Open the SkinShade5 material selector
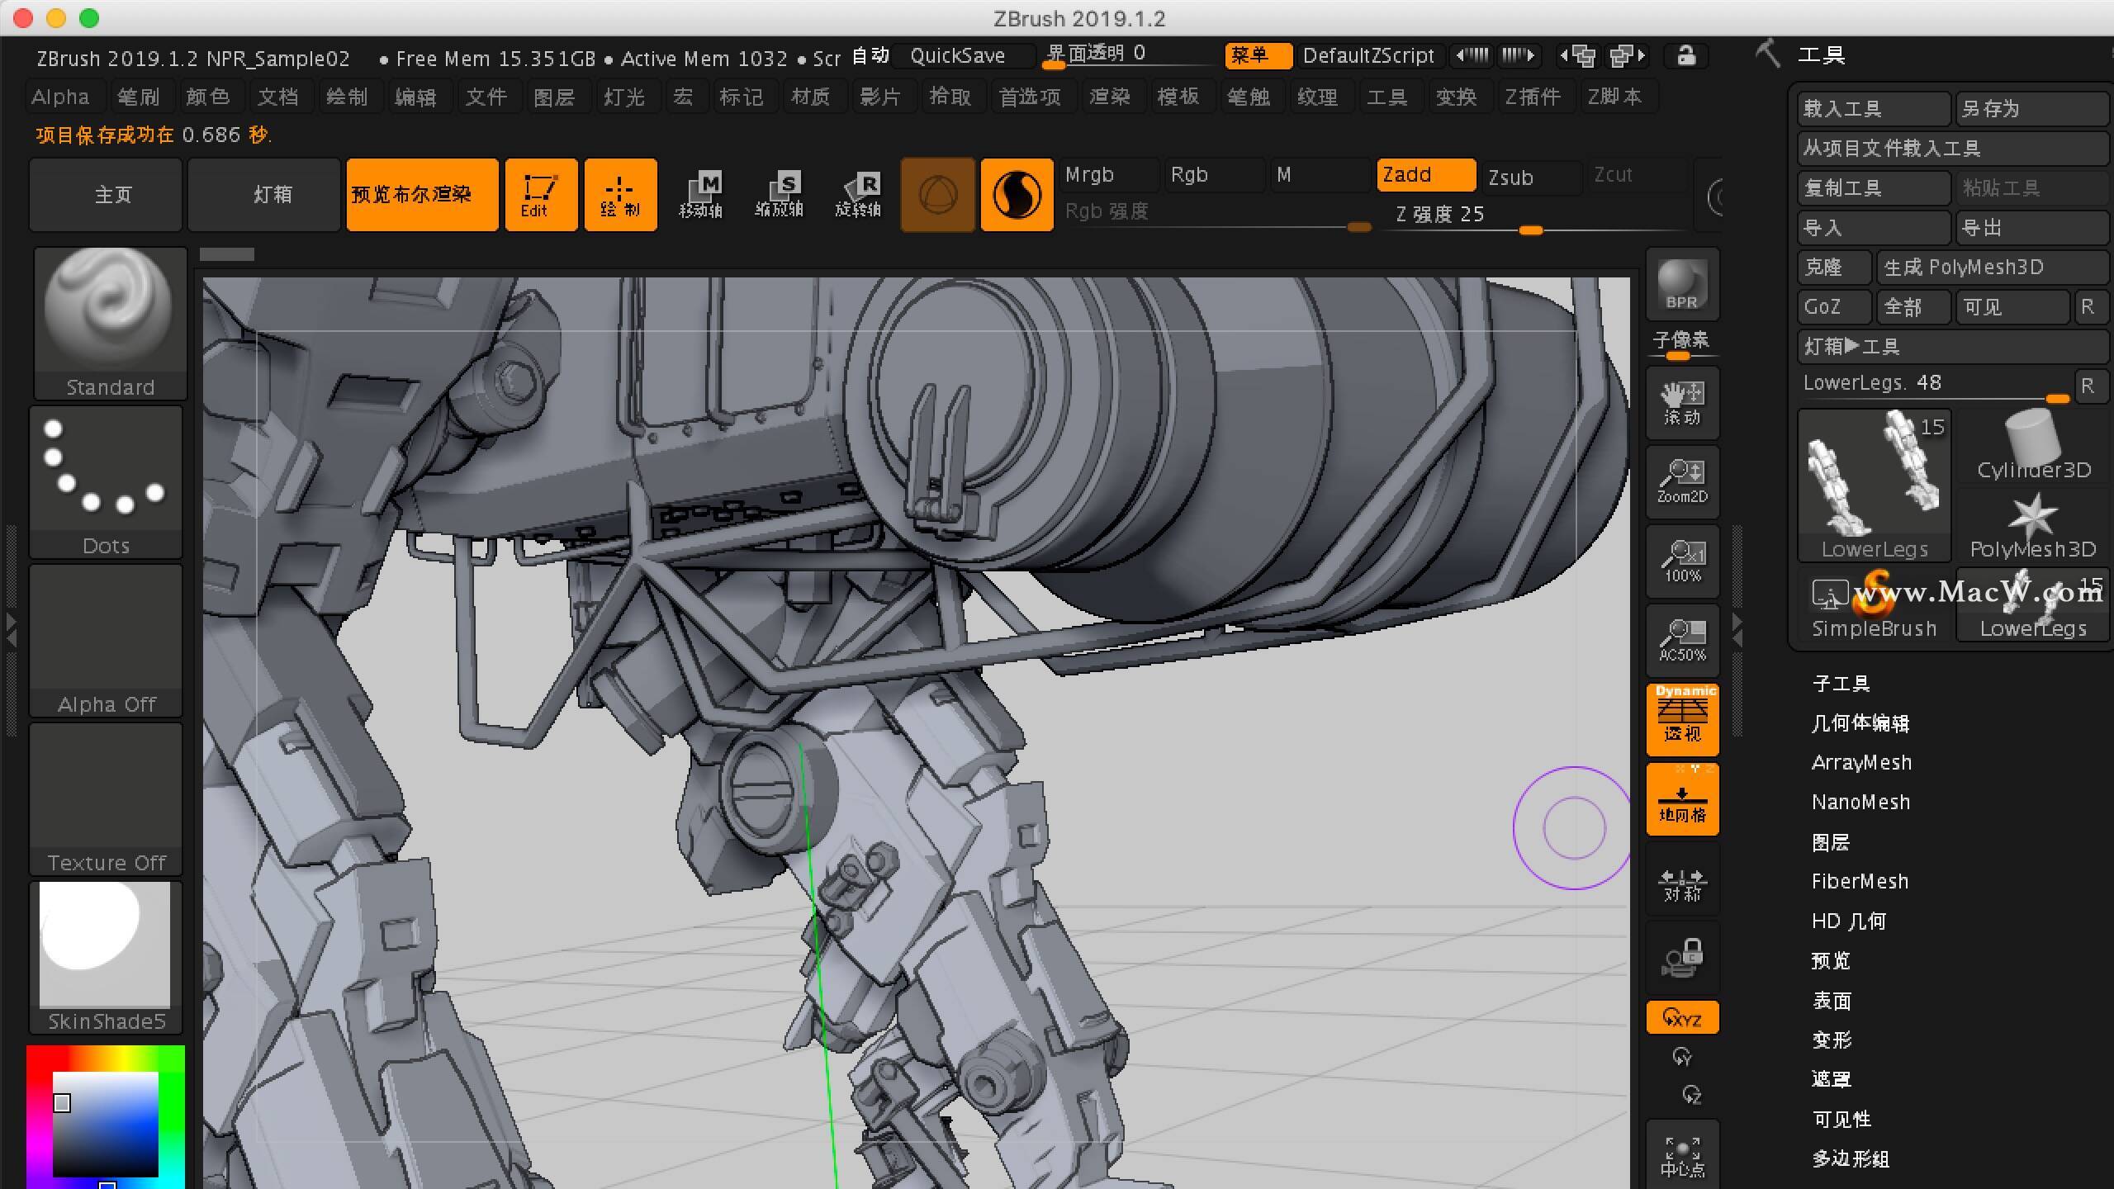 point(106,957)
